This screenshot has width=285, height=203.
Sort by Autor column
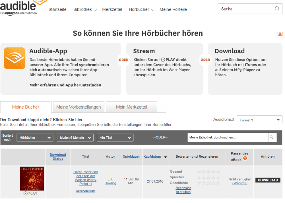click(110, 157)
